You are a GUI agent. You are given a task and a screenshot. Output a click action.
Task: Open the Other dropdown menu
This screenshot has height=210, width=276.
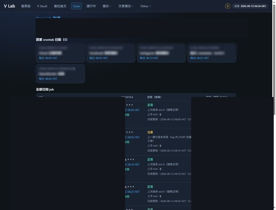pyautogui.click(x=146, y=6)
